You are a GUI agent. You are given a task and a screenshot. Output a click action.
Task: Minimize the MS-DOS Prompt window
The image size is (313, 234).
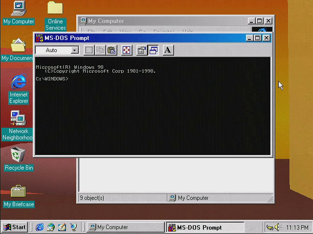249,38
